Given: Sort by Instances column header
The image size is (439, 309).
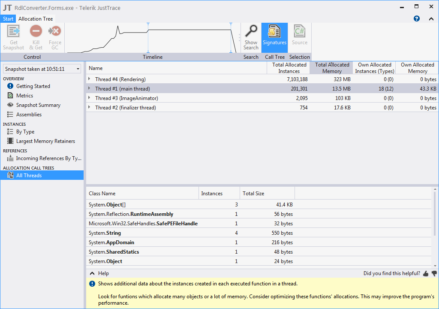Looking at the screenshot, I should point(219,193).
